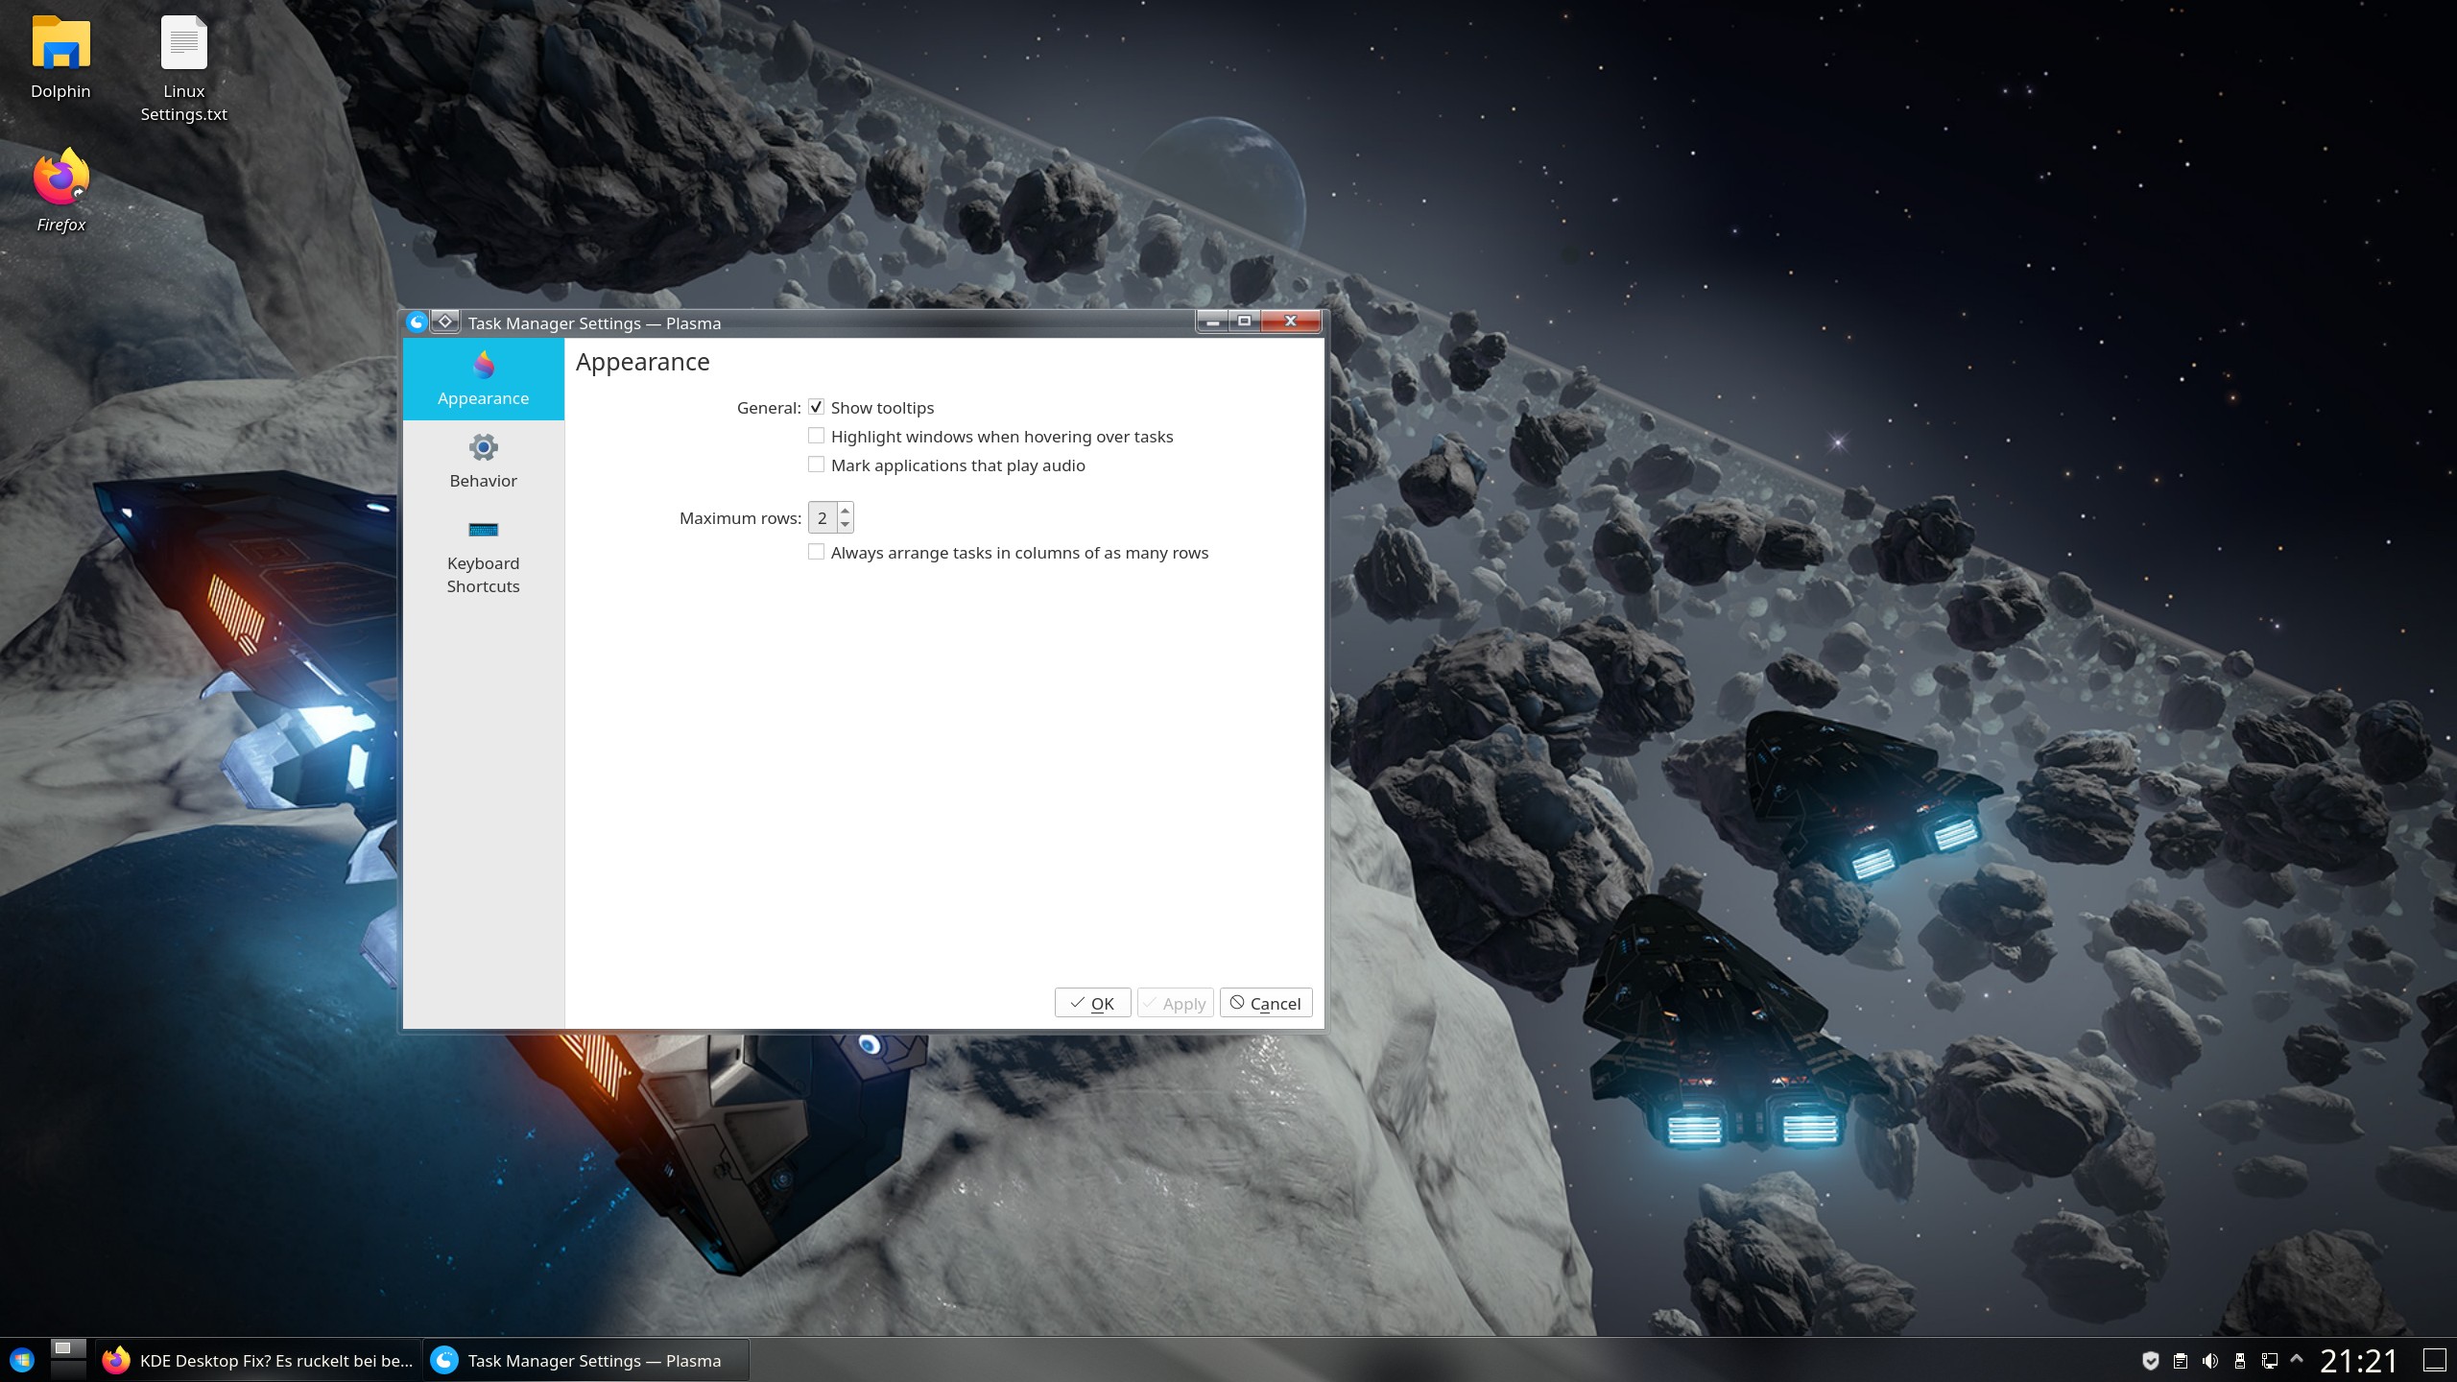Click the volume icon in the system tray
This screenshot has width=2457, height=1382.
[2208, 1360]
